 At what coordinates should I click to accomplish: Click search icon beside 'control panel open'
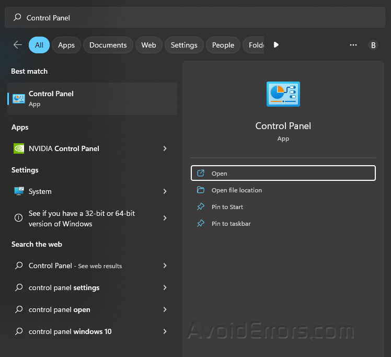click(19, 309)
